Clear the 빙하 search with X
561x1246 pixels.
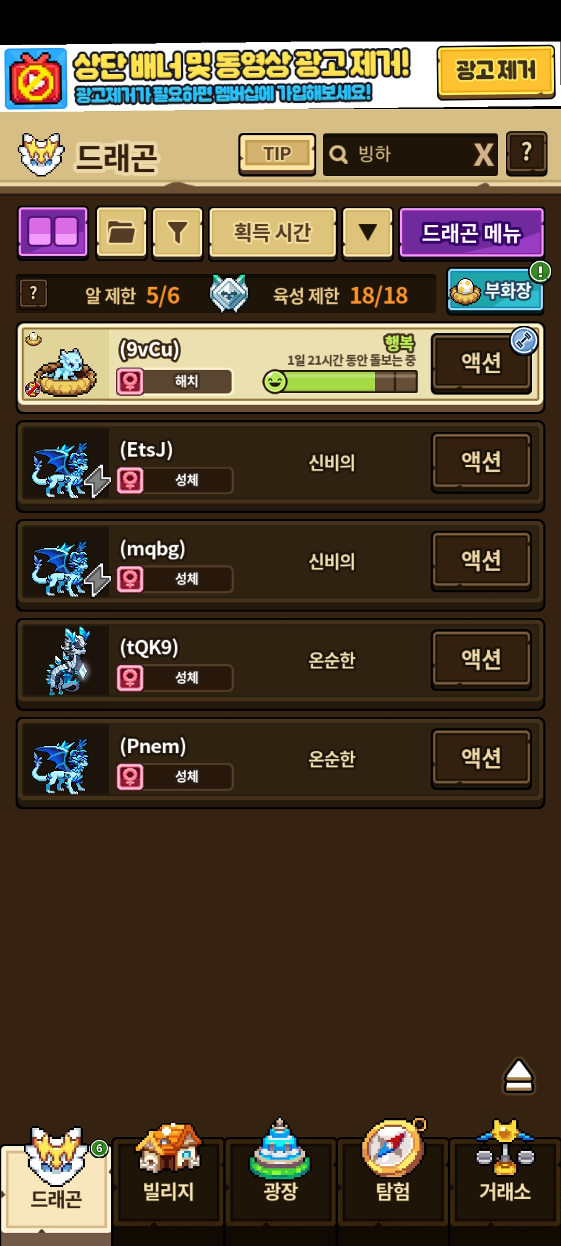point(483,155)
